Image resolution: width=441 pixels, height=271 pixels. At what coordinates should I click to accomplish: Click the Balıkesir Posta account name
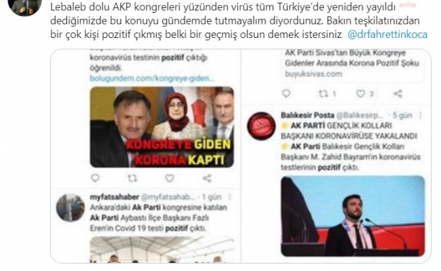click(x=308, y=115)
